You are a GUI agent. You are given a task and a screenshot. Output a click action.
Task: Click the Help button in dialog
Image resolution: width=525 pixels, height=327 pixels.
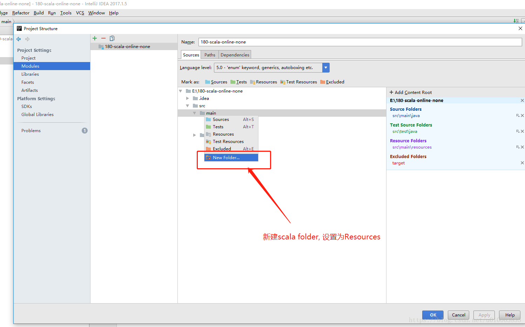tap(510, 315)
